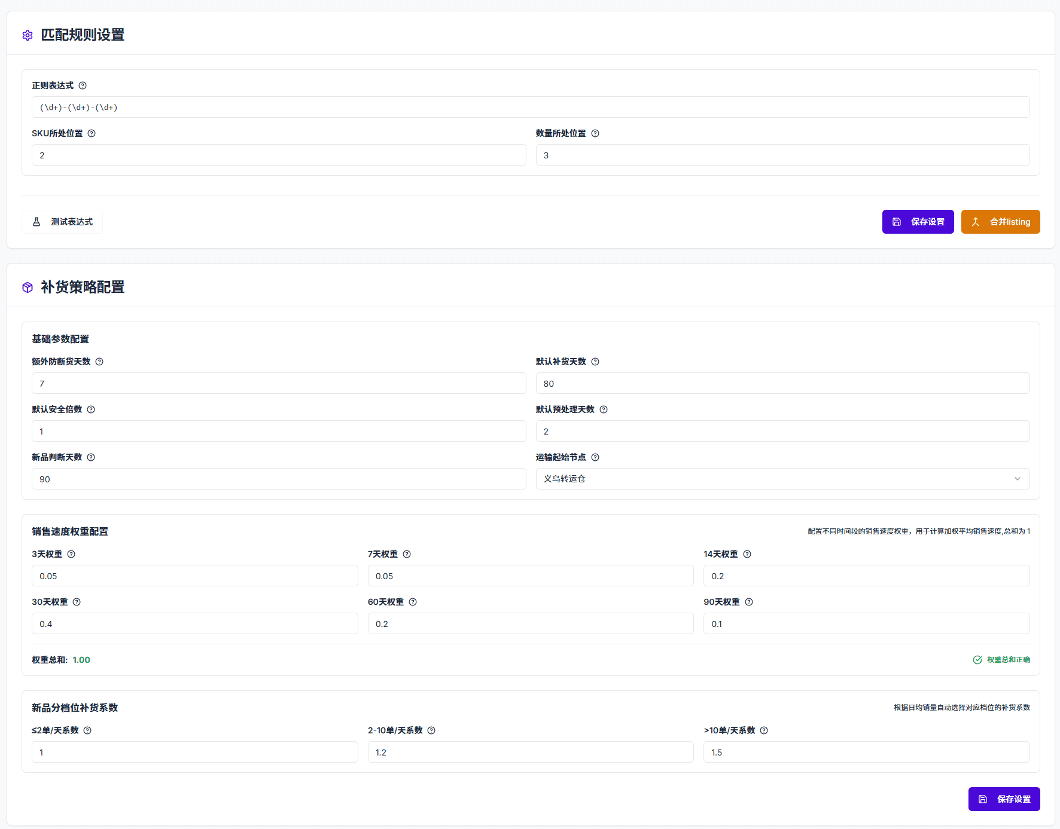Click help icon next to 运输起始节点
The image size is (1060, 829).
595,457
